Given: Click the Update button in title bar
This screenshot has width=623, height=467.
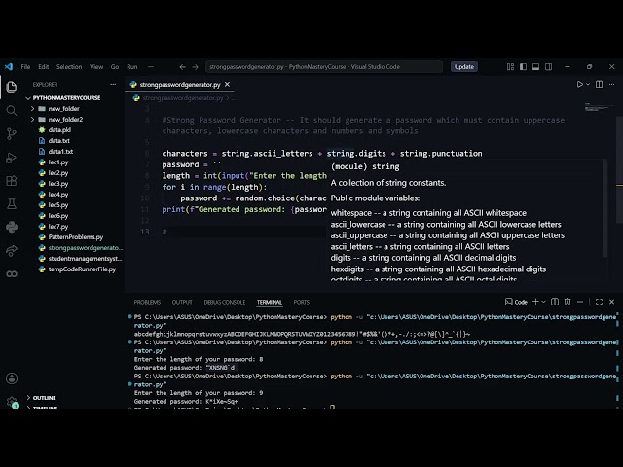Looking at the screenshot, I should point(464,67).
